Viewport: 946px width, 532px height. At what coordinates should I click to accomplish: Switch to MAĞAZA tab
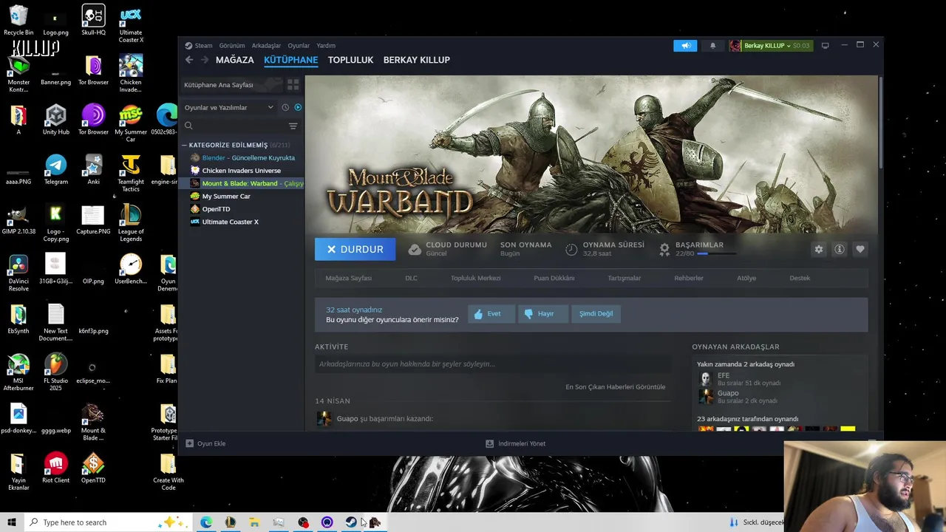[x=234, y=60]
